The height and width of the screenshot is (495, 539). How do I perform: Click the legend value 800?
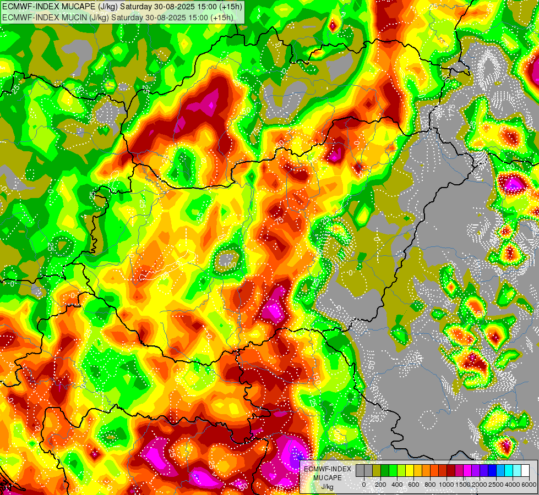[x=430, y=485]
